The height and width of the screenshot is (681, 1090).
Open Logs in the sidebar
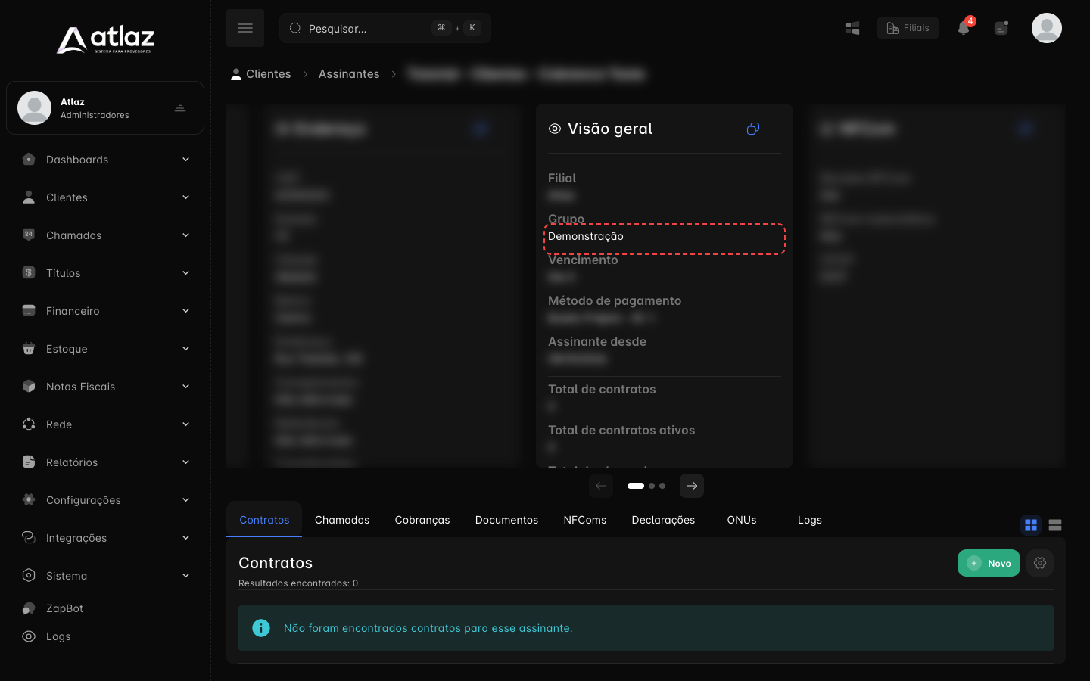point(58,636)
